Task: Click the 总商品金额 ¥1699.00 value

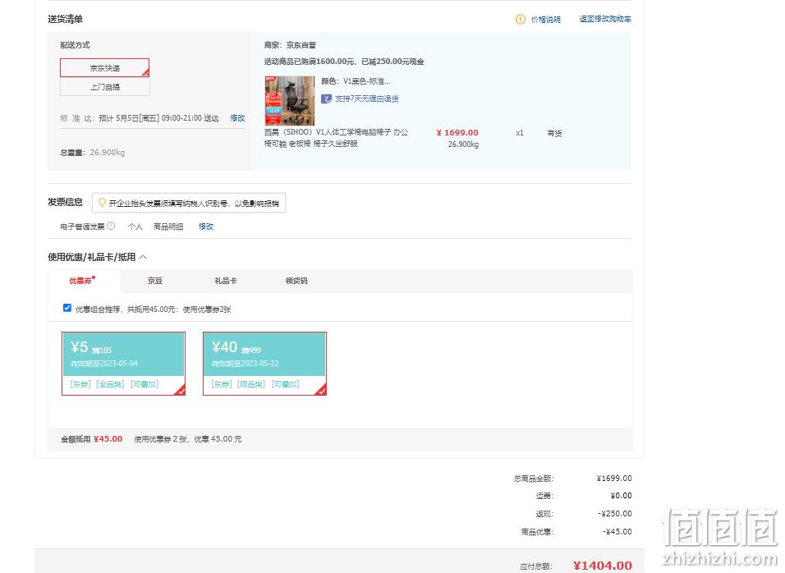Action: point(613,478)
